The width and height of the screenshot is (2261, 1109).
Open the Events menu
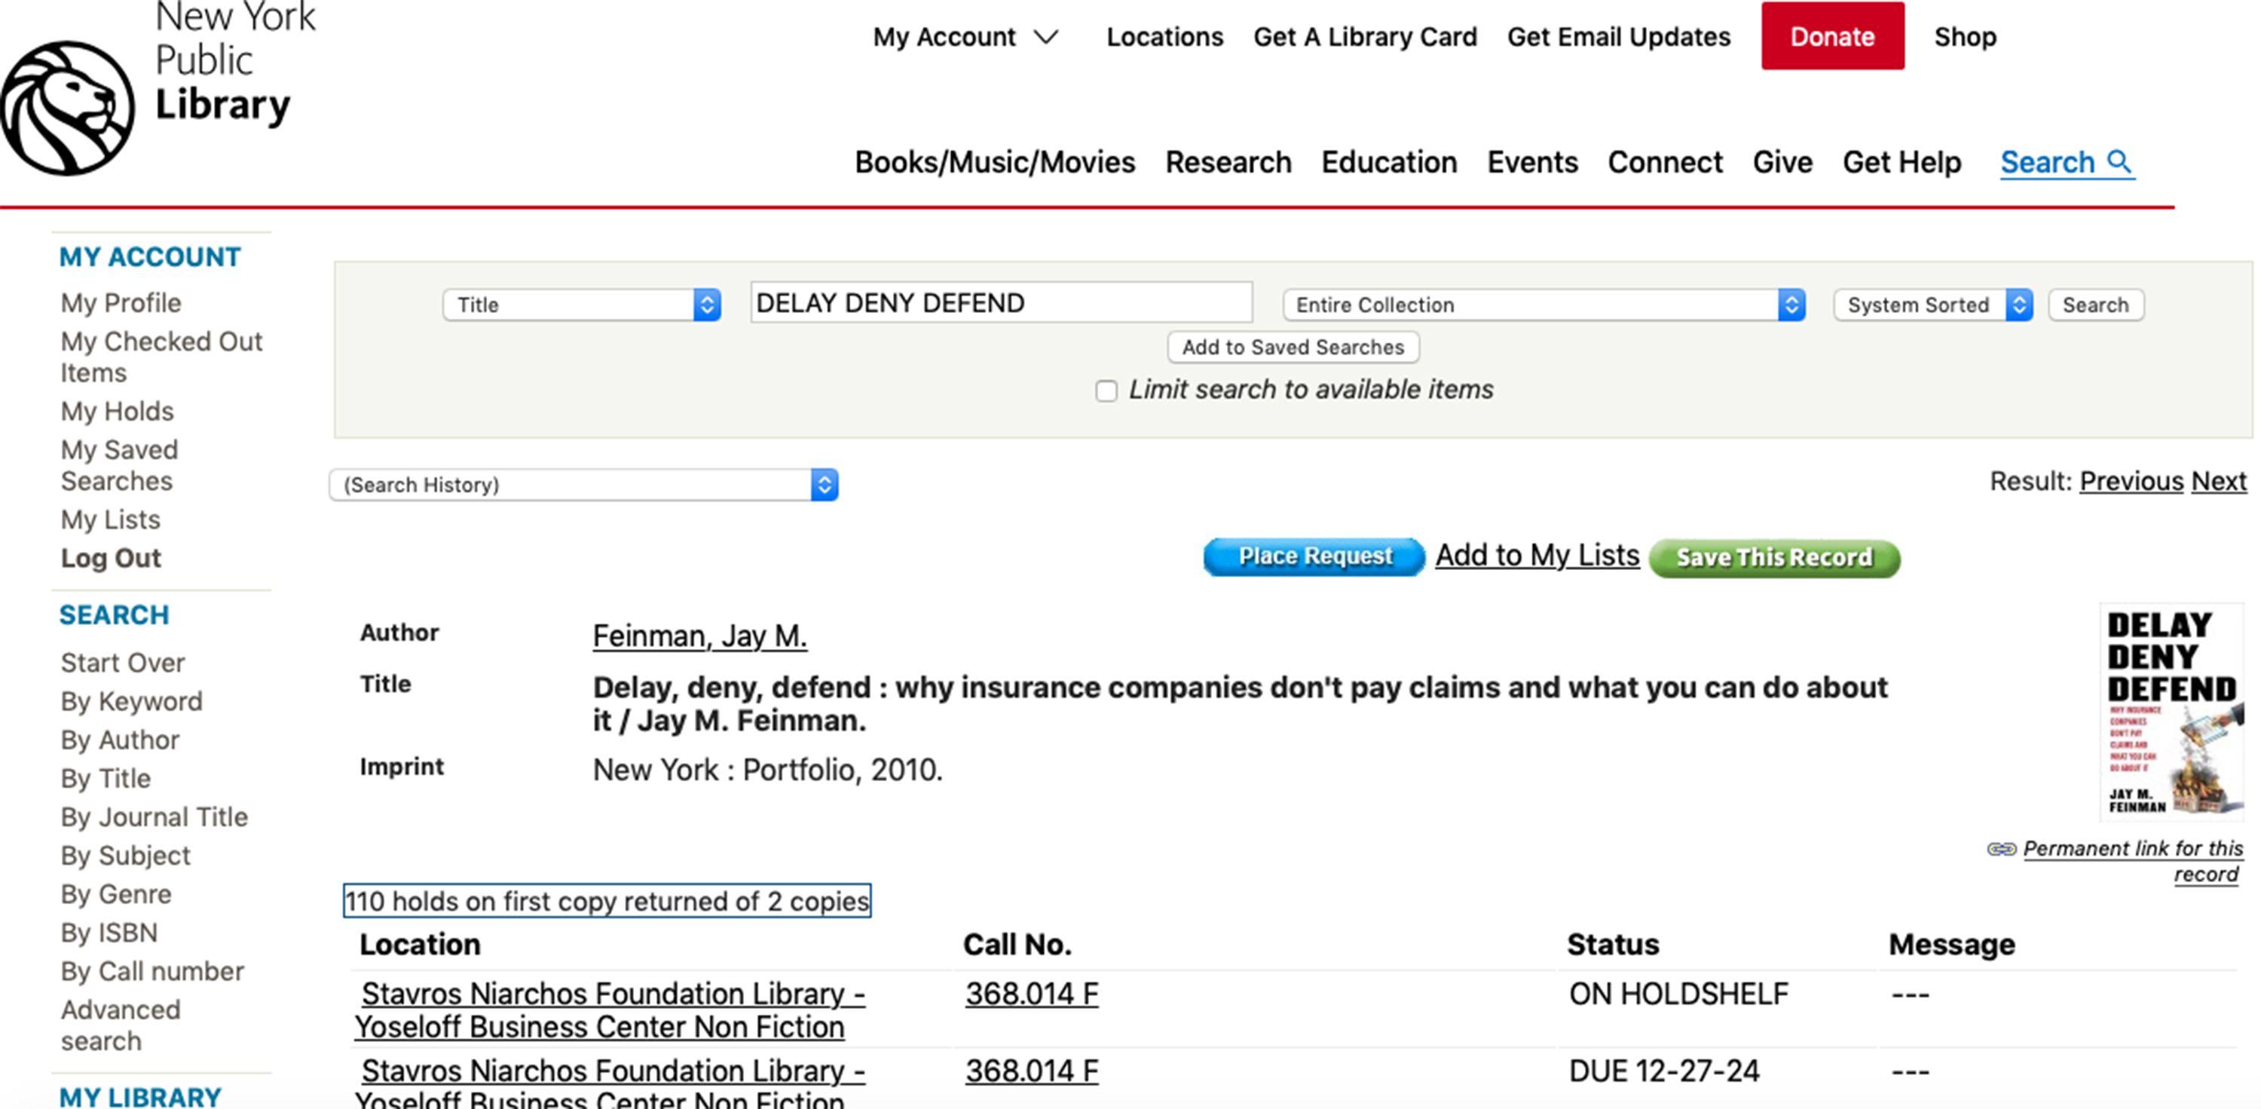tap(1531, 162)
